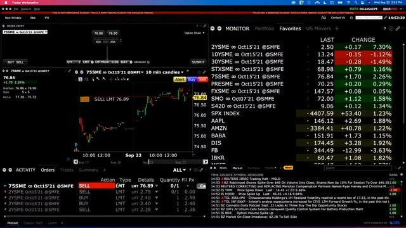Click the yellow Alert button on chart
The image size is (406, 228).
coord(180,79)
